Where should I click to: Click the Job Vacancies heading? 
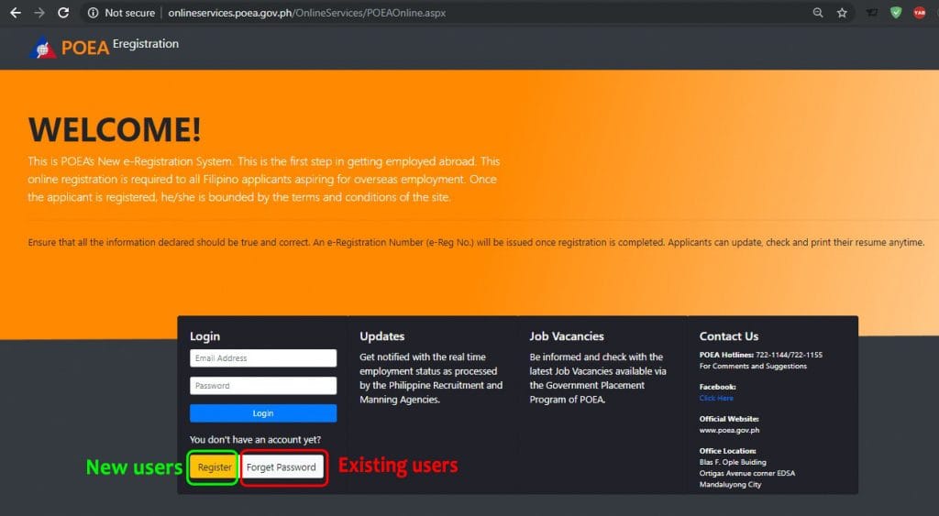(567, 336)
